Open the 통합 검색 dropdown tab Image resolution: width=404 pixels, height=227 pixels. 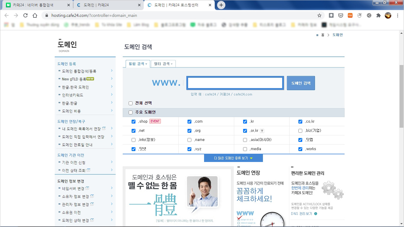138,64
